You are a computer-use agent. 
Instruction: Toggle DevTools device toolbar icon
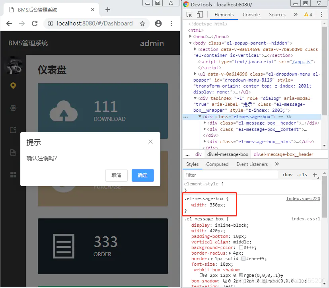[x=200, y=14]
